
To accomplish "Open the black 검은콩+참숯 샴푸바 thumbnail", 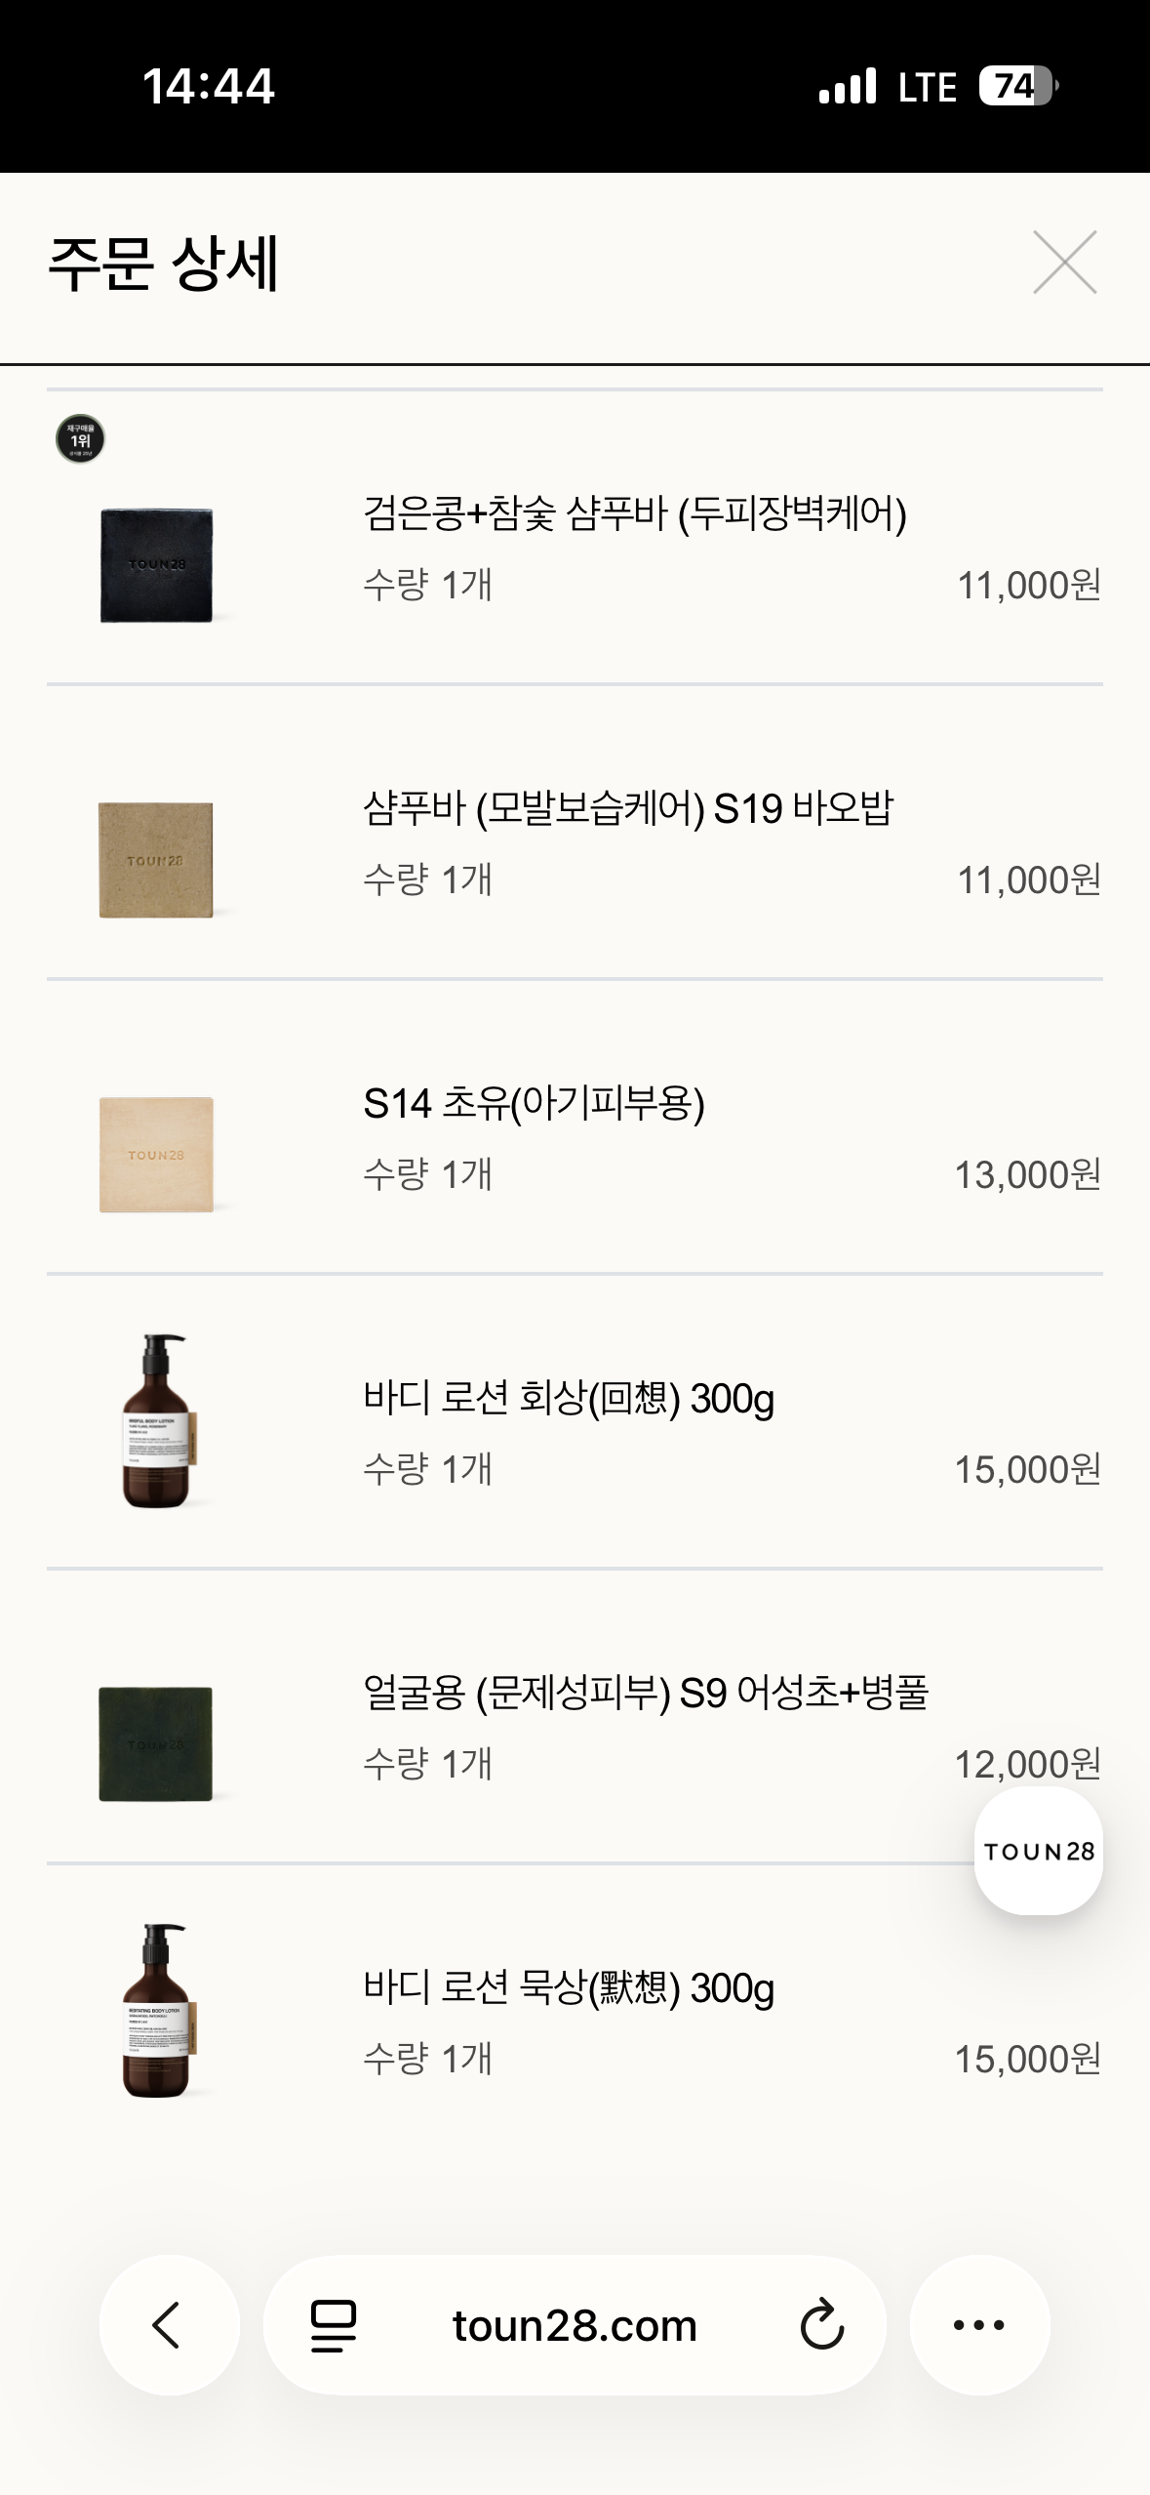I will [156, 565].
